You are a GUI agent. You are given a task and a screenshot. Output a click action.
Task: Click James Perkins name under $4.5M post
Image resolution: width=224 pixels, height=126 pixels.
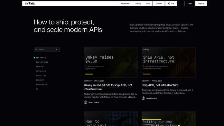[x=94, y=102]
